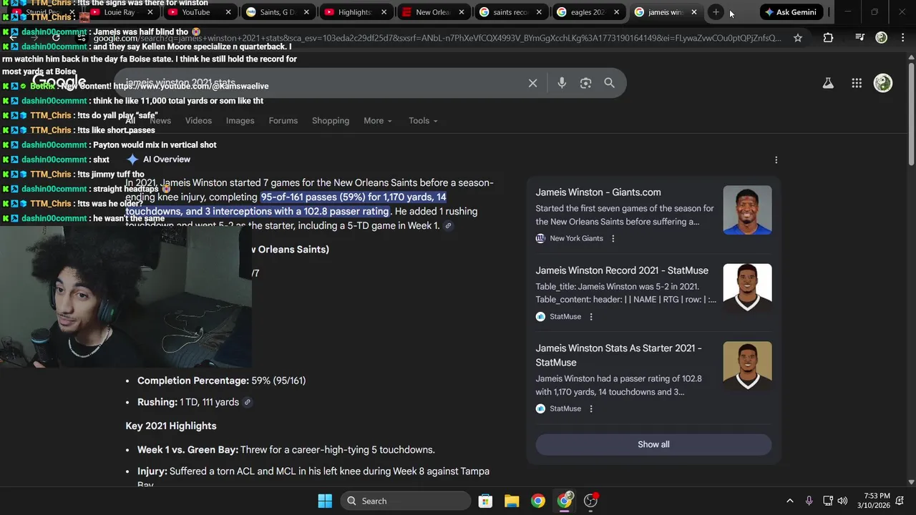916x515 pixels.
Task: Open Chrome profile icon in toolbar
Action: point(882,38)
